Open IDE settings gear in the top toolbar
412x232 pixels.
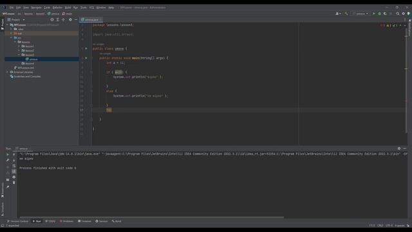[x=404, y=14]
